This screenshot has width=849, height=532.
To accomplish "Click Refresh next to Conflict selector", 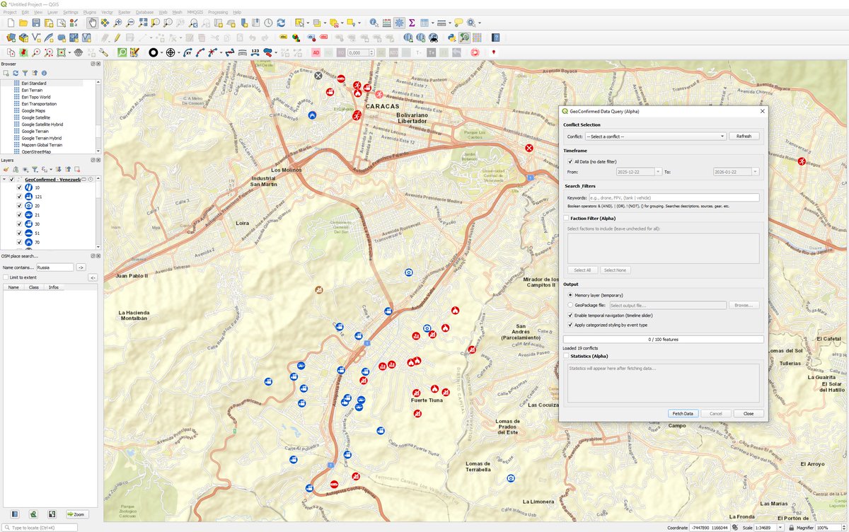I will [x=744, y=136].
